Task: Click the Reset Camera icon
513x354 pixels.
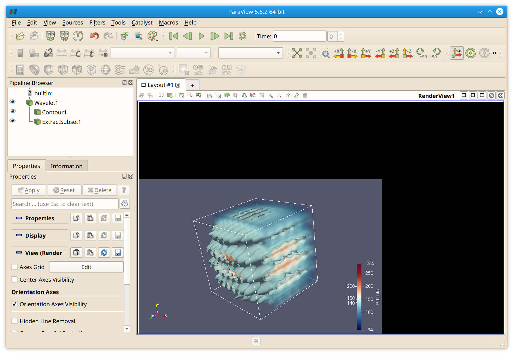Action: [297, 53]
